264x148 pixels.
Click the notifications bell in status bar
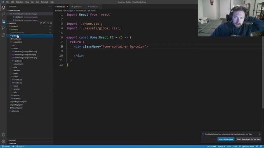(x=261, y=146)
